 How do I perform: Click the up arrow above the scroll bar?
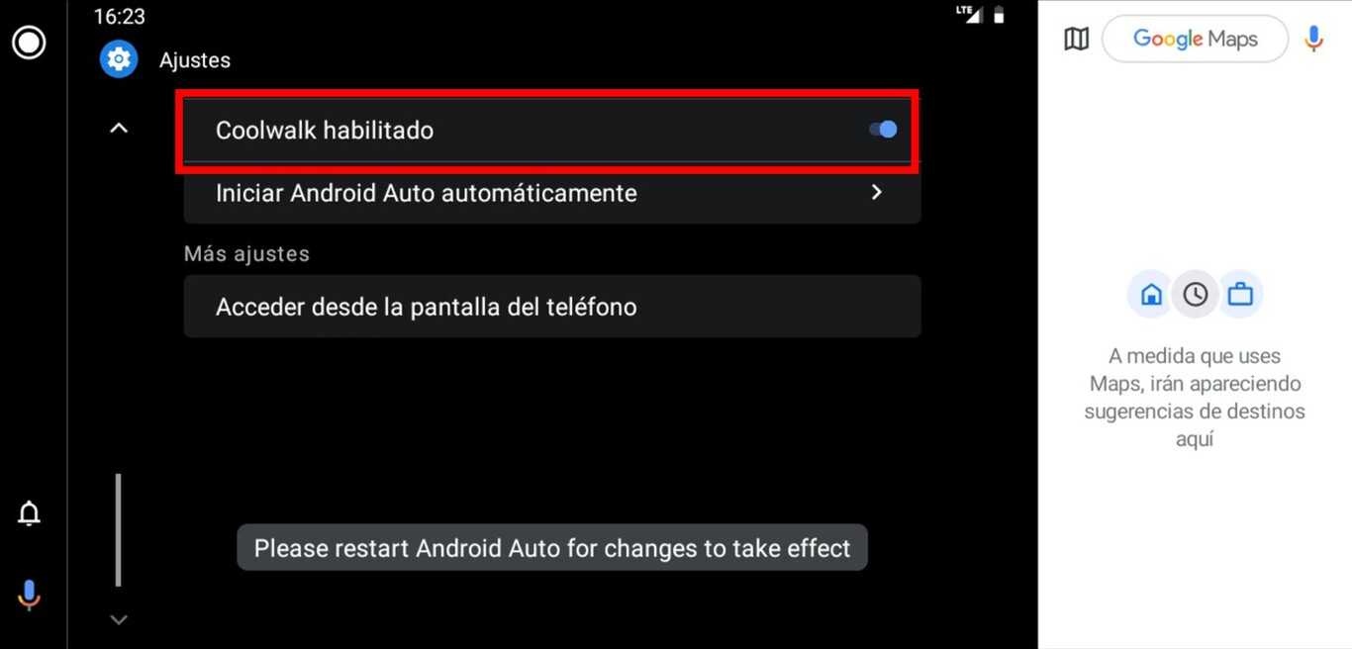pos(119,128)
